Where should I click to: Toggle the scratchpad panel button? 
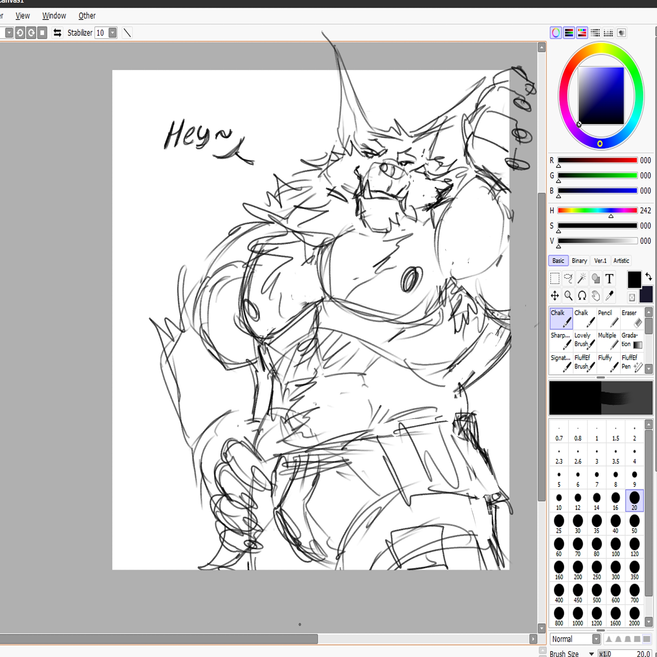pyautogui.click(x=621, y=33)
